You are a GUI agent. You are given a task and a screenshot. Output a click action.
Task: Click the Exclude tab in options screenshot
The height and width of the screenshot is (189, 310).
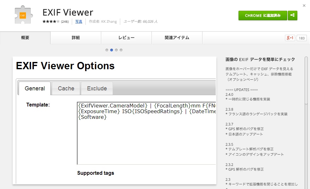[97, 88]
